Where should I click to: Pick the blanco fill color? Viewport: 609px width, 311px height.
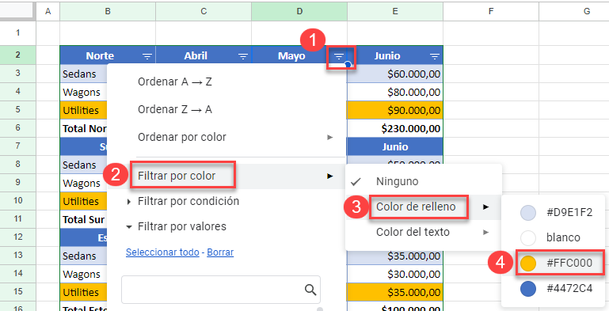(554, 237)
